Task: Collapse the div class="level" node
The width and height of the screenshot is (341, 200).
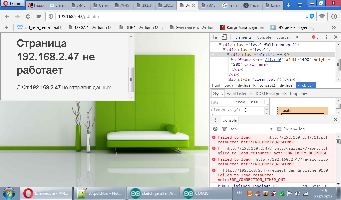Action: [224, 50]
